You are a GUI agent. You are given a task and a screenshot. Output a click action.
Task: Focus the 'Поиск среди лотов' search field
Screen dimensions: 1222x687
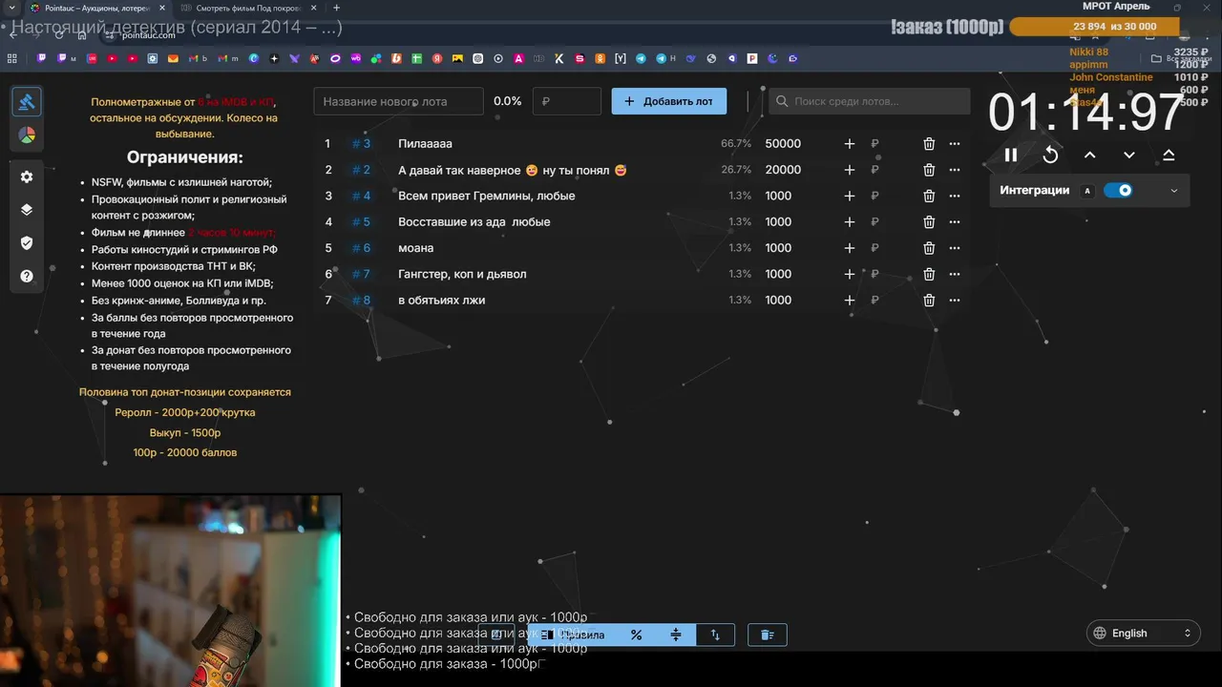pos(869,101)
